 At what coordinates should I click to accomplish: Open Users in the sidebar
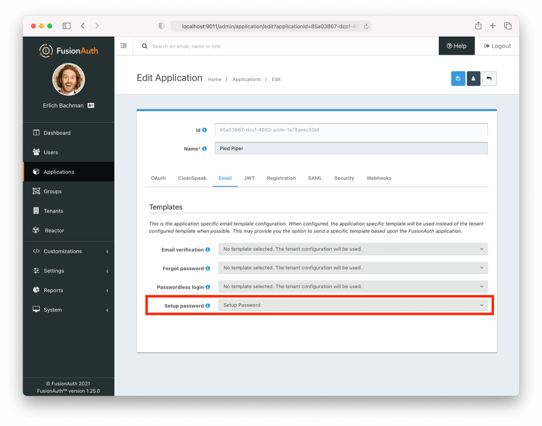69,152
